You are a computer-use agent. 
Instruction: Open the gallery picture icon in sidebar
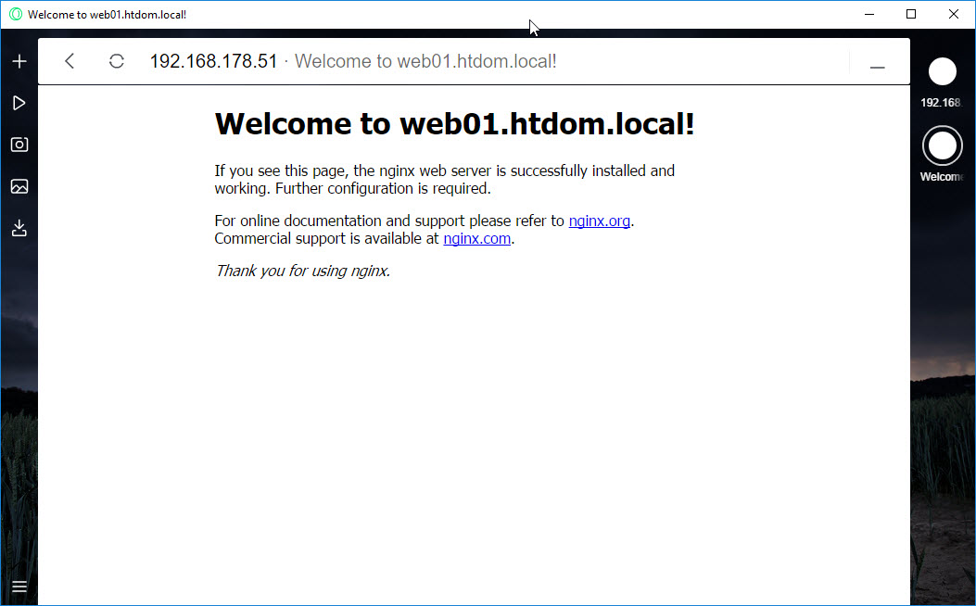[x=19, y=186]
